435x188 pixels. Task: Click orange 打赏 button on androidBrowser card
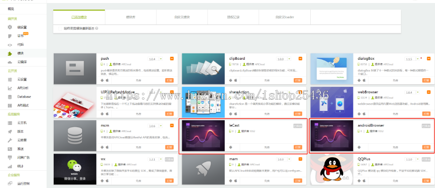(x=426, y=148)
